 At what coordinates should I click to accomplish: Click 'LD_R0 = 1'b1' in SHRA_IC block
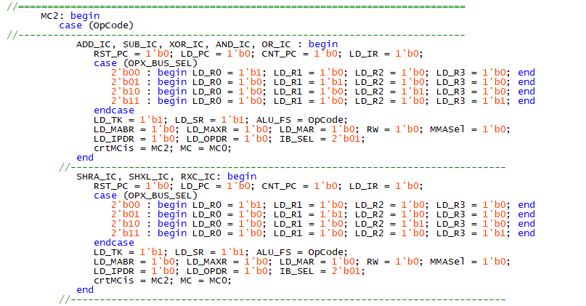[229, 205]
